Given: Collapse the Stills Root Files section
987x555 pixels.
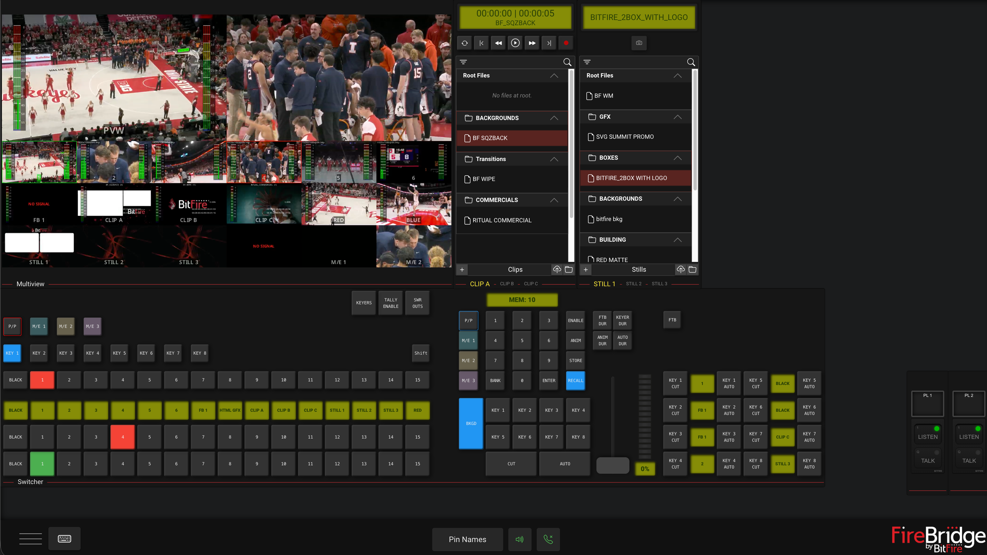Looking at the screenshot, I should coord(677,76).
